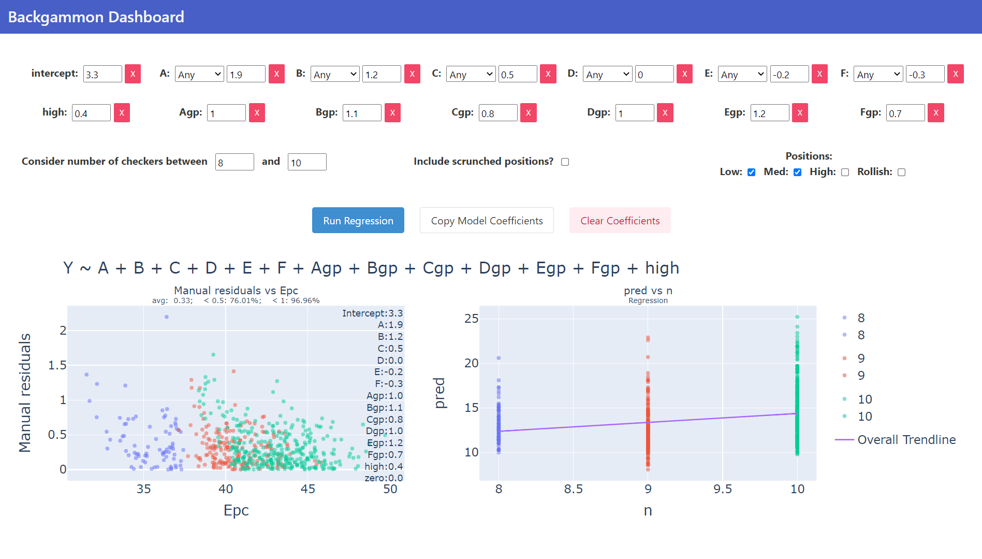Toggle Include scrunched positions checkbox

tap(565, 162)
